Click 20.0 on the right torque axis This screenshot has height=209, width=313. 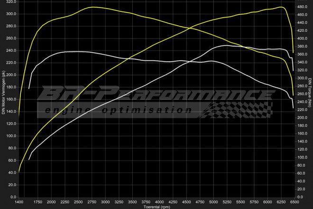point(301,189)
